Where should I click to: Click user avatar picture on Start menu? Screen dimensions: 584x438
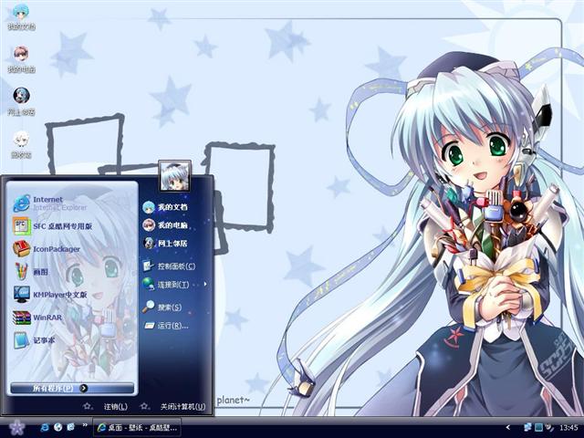point(174,176)
